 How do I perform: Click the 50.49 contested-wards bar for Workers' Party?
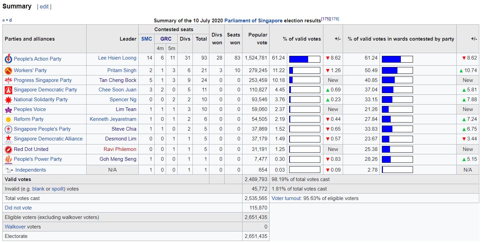point(397,71)
